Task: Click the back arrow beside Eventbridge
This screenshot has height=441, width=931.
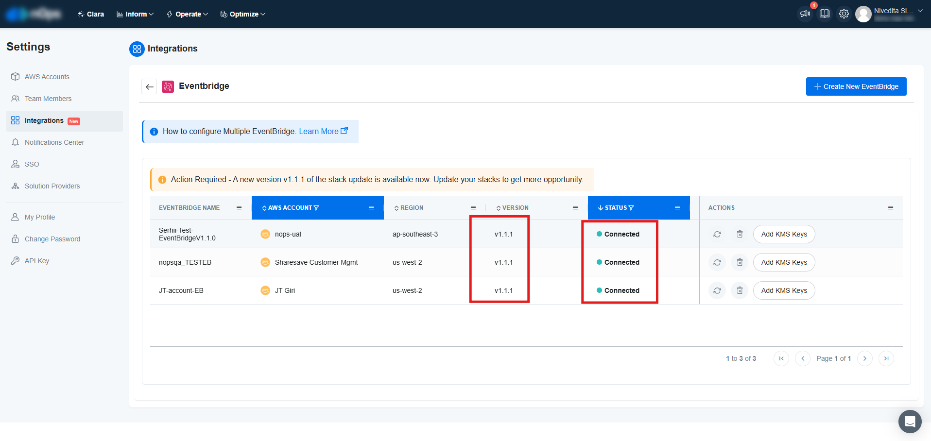Action: pyautogui.click(x=149, y=86)
